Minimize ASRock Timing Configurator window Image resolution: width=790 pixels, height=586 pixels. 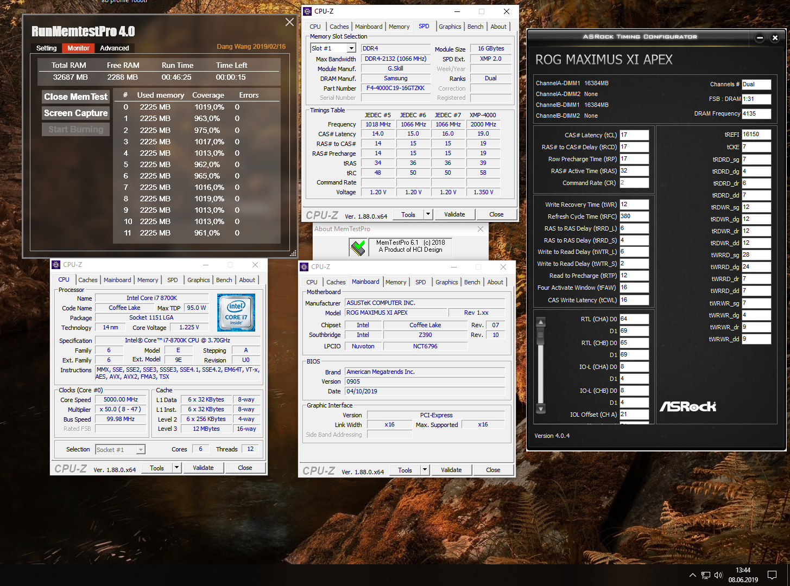coord(760,37)
